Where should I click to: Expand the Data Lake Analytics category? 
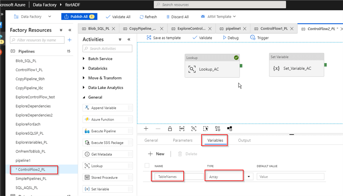(x=103, y=88)
